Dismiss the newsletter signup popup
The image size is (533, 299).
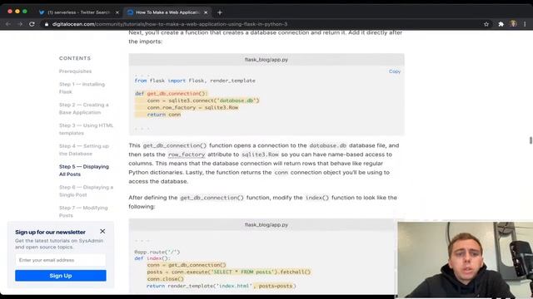point(102,231)
